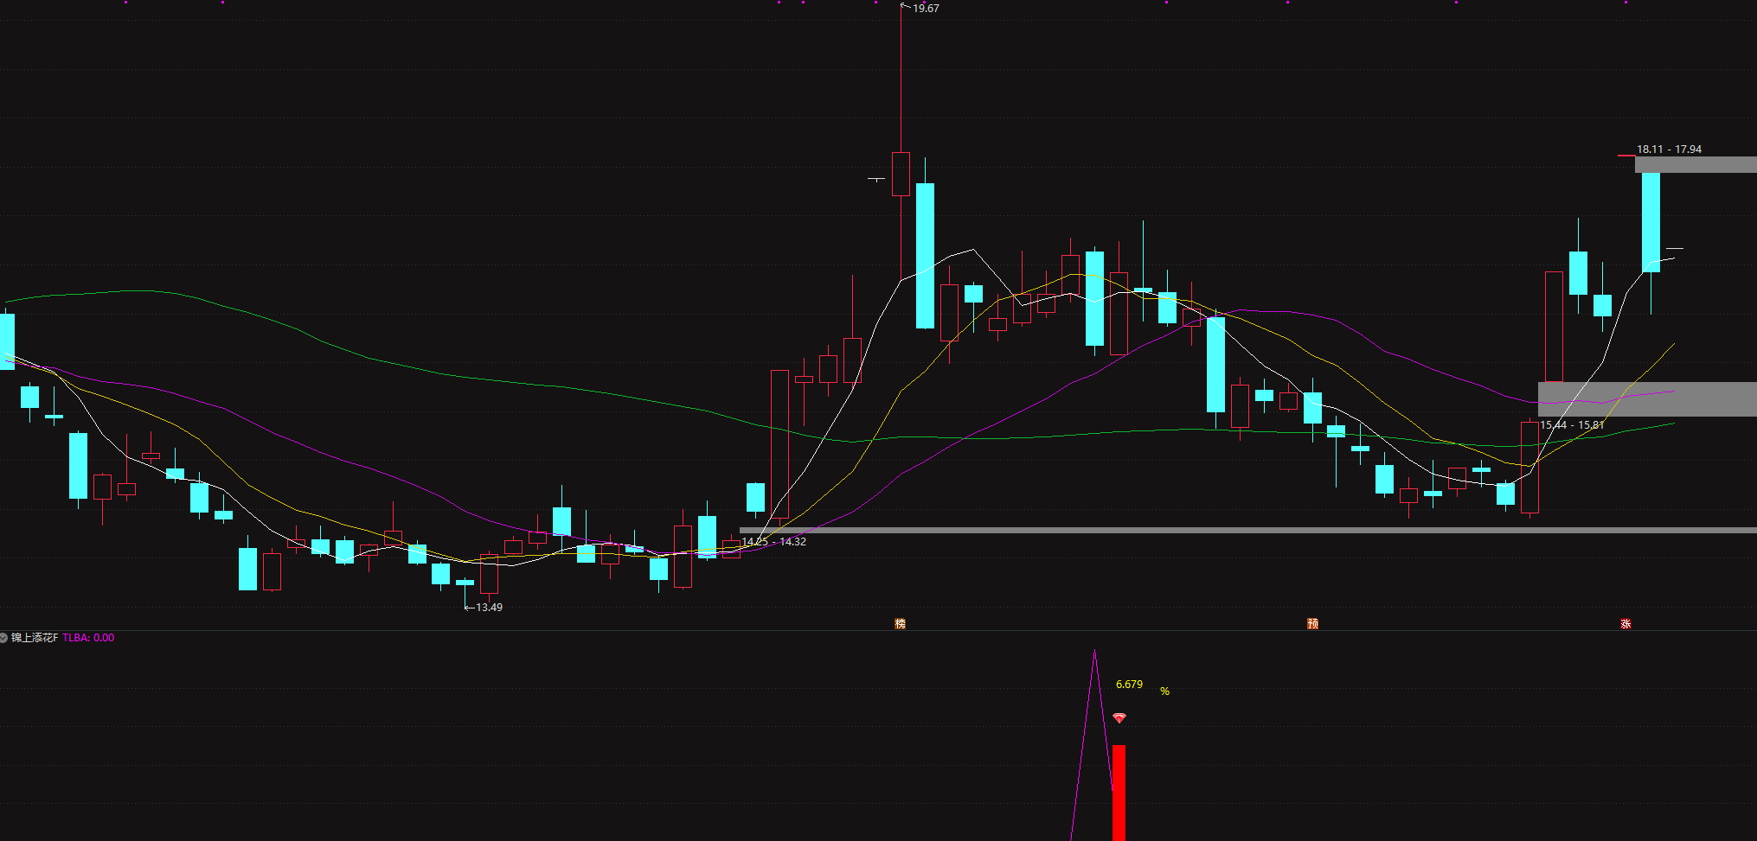Select the 18.11 - 17.94 gap label
Screen dimensions: 1757x841
click(1669, 150)
